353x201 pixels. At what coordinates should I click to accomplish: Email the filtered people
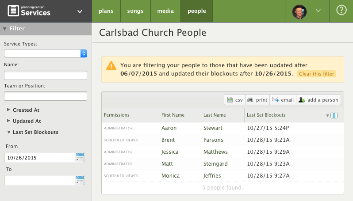point(282,100)
